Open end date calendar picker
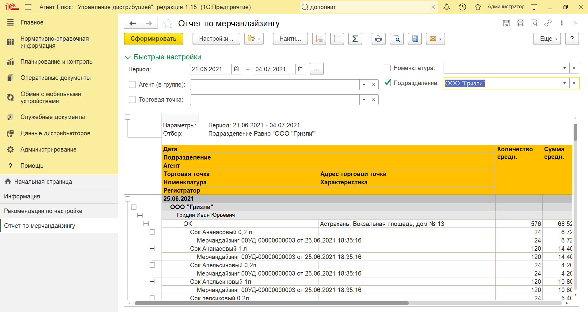This screenshot has width=588, height=312. [x=300, y=69]
